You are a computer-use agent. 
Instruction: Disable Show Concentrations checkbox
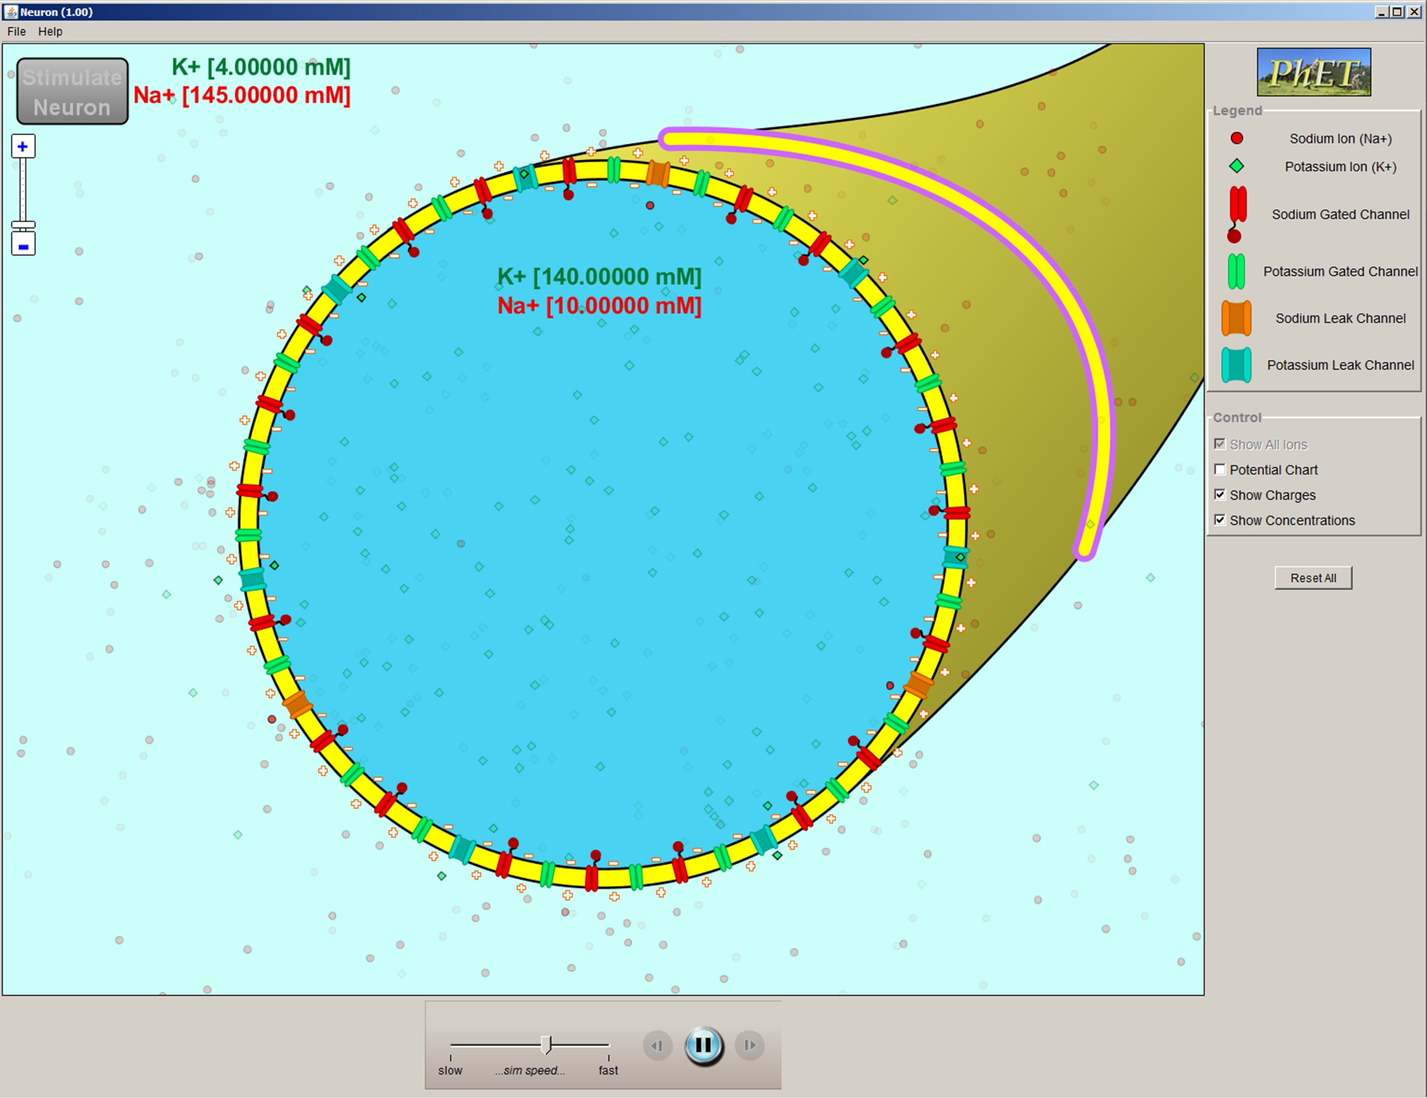click(x=1219, y=520)
